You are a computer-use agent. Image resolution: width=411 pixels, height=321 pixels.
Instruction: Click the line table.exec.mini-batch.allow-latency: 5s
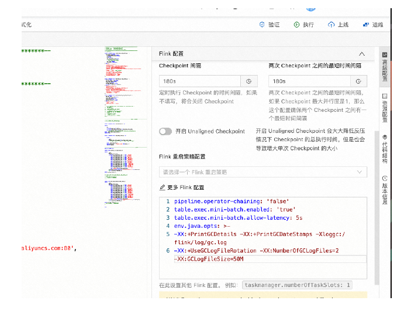point(238,218)
